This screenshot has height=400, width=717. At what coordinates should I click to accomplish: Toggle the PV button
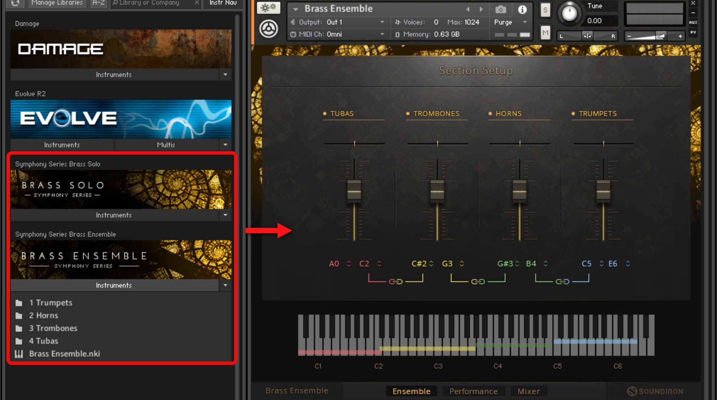pos(693,33)
